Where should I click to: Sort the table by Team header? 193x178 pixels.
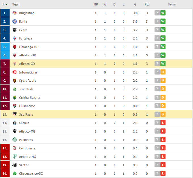[16, 5]
